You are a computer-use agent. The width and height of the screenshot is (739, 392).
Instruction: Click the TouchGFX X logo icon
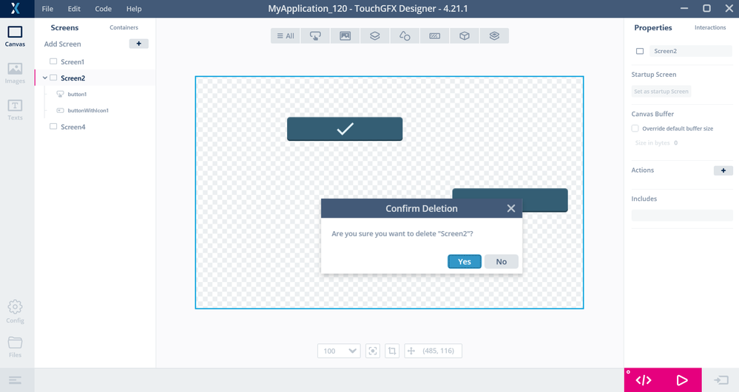(x=15, y=8)
